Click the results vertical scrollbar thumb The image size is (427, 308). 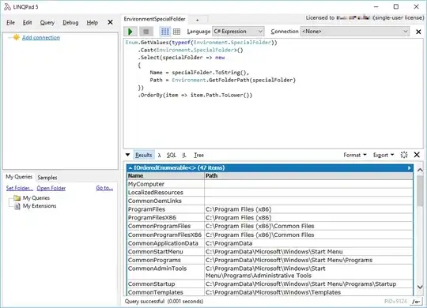(x=420, y=191)
